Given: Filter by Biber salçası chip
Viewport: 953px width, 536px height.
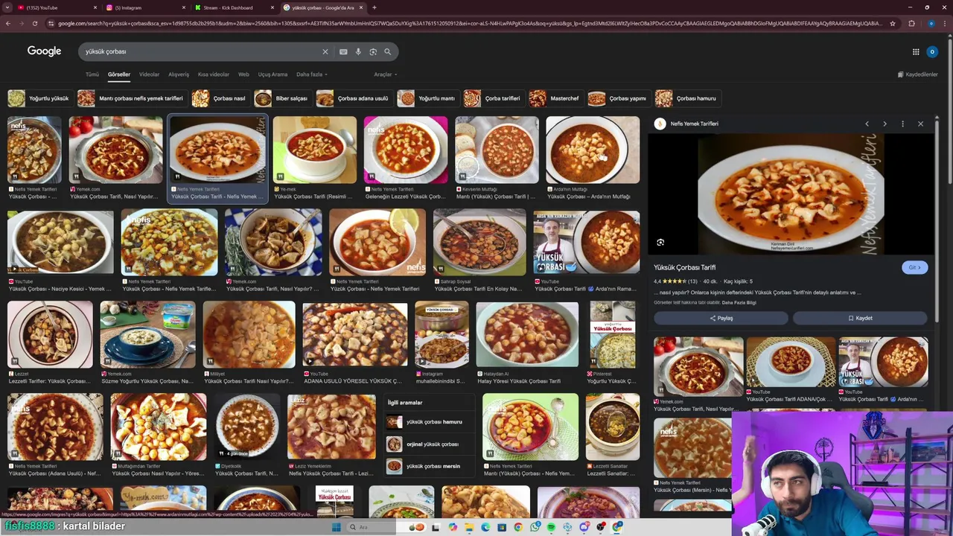Looking at the screenshot, I should pyautogui.click(x=282, y=98).
